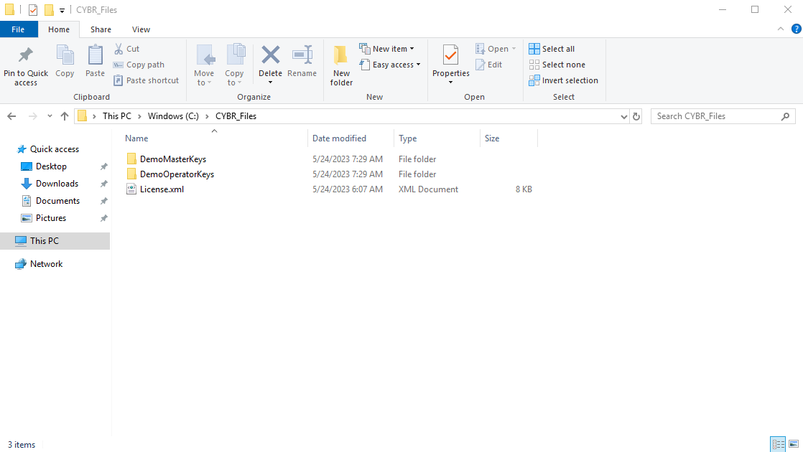
Task: Switch to the Share ribbon tab
Action: (101, 29)
